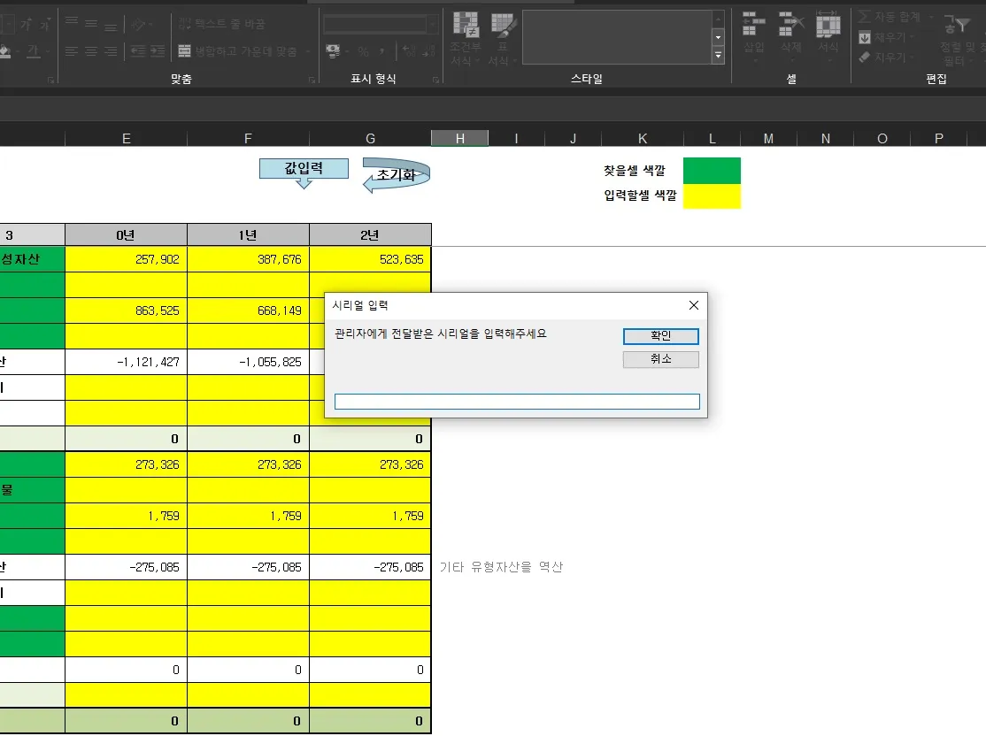Select the 0년 header cell
Viewport: 986px width, 736px height.
[x=126, y=235]
